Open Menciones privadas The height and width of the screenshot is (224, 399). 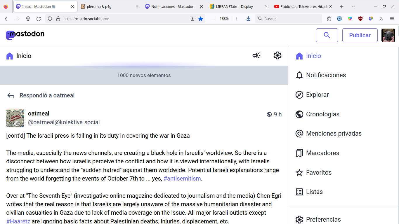coord(334,134)
